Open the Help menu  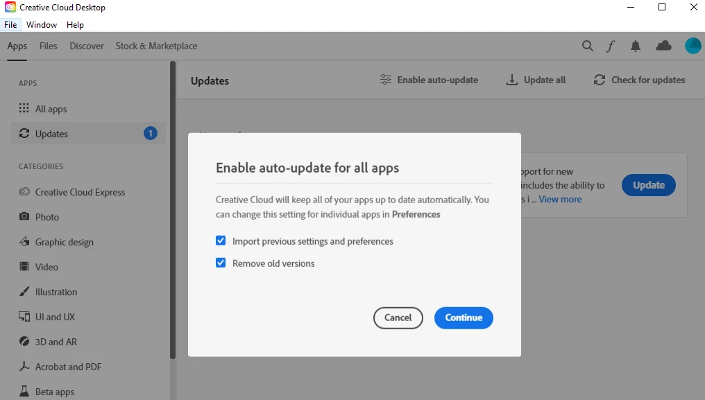(75, 25)
